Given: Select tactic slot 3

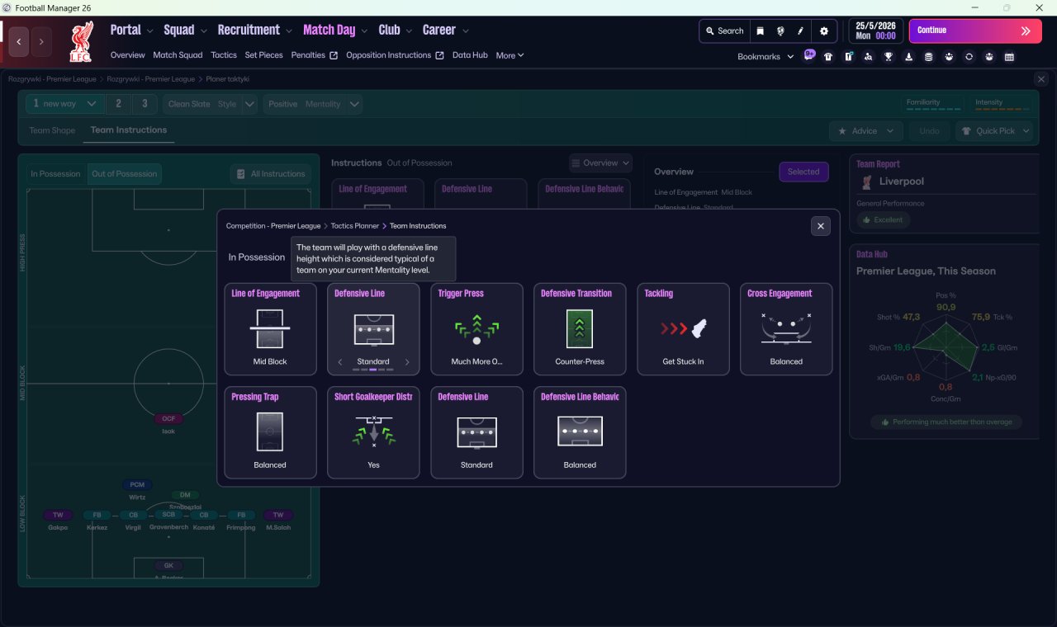Looking at the screenshot, I should coord(145,104).
